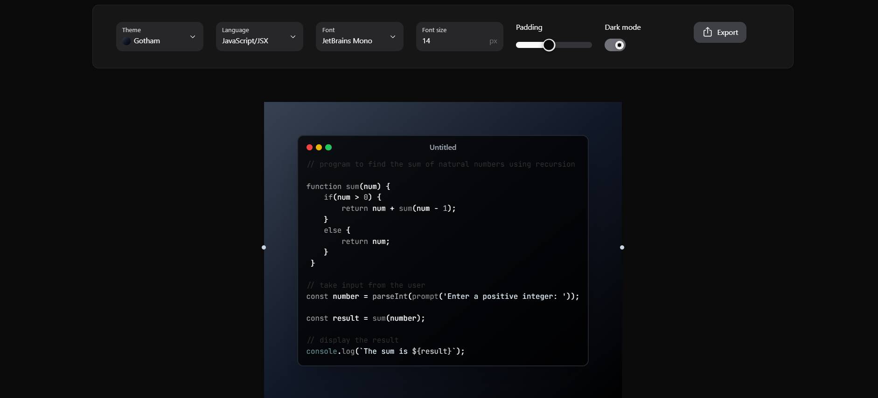Click the Font dropdown chevron arrow
The width and height of the screenshot is (878, 398).
393,37
